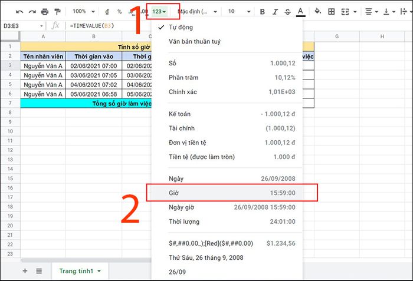Add a new sheet with plus button
413x281 pixels.
(25, 271)
